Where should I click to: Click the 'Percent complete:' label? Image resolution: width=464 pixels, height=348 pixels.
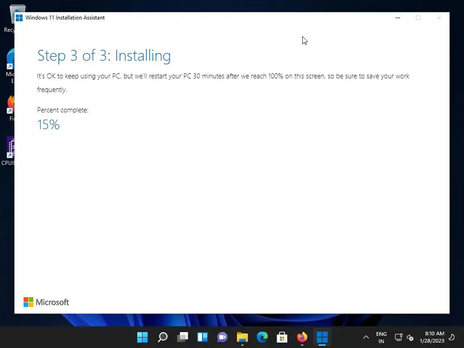[x=63, y=110]
